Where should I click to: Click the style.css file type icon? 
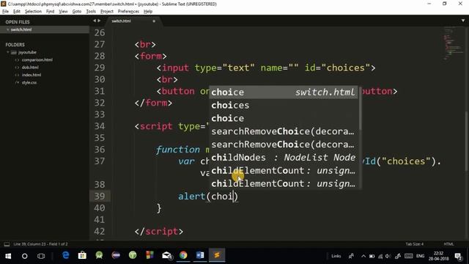(x=17, y=82)
